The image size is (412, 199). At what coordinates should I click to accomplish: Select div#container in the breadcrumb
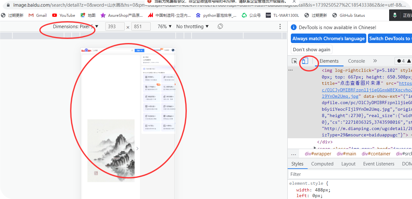(376, 154)
